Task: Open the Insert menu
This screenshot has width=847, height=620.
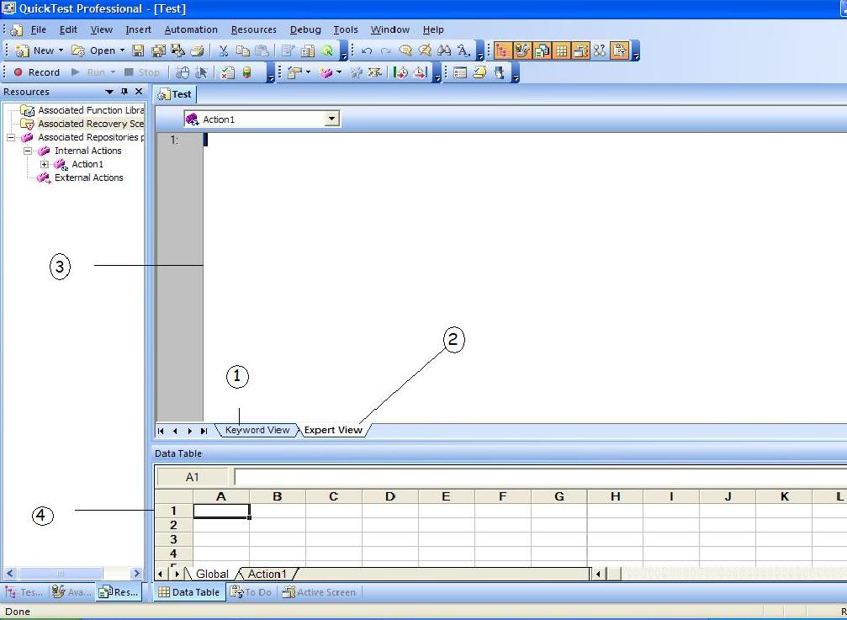Action: coord(138,29)
